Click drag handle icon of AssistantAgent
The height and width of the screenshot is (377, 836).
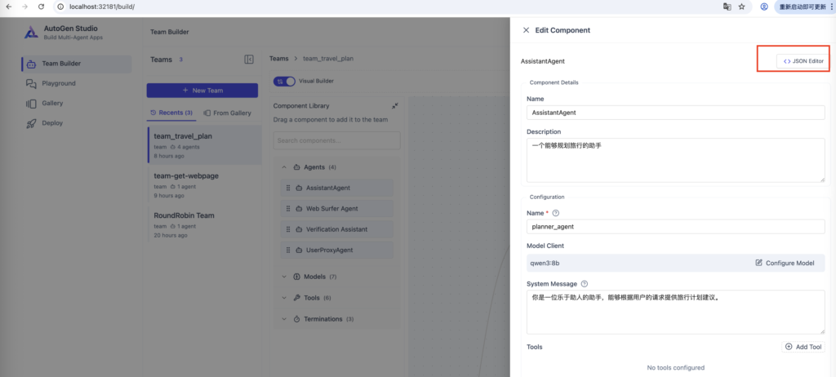(288, 188)
